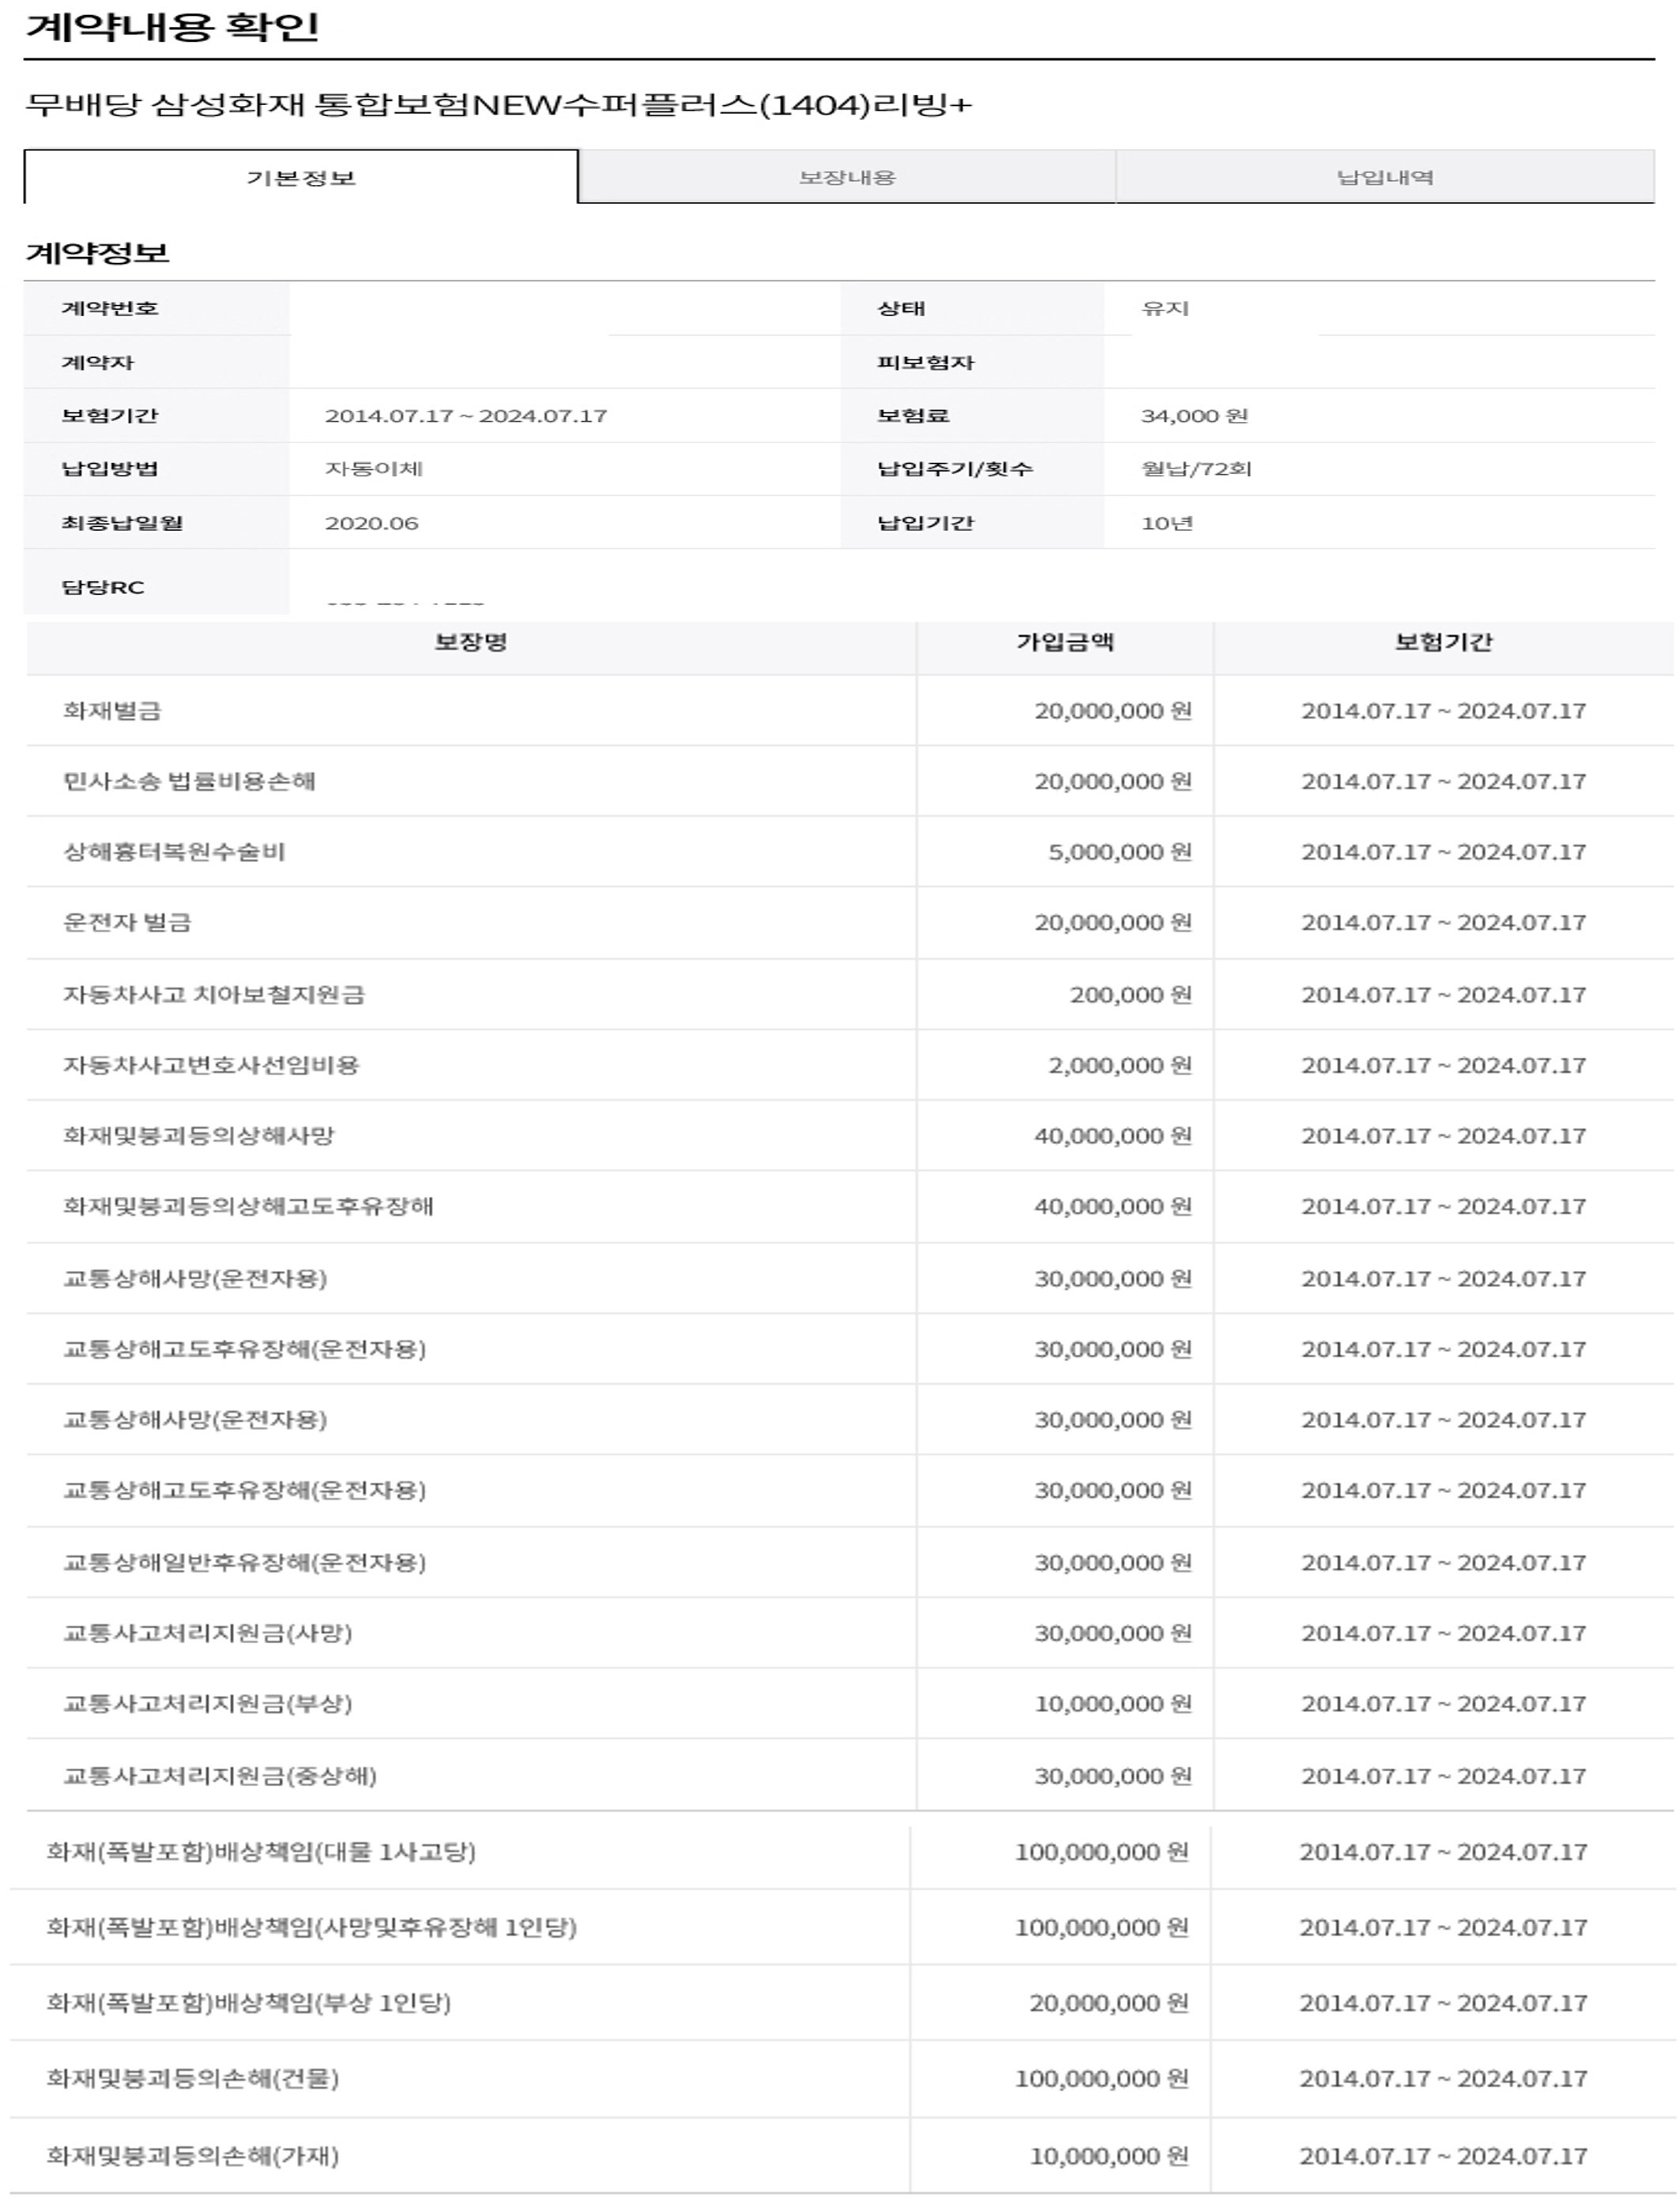This screenshot has height=2212, width=1679.
Task: Select the 화재및붕괴등의손해(가재) row
Action: click(843, 2156)
